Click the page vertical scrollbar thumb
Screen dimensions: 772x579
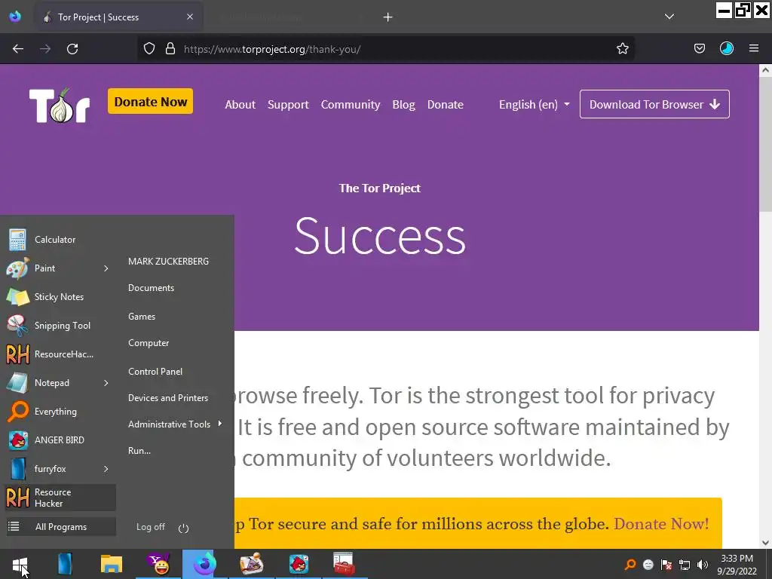click(765, 142)
